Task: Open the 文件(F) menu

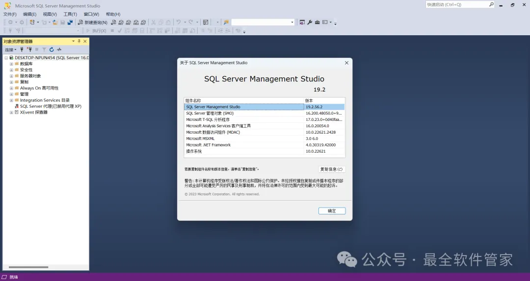Action: (10, 14)
